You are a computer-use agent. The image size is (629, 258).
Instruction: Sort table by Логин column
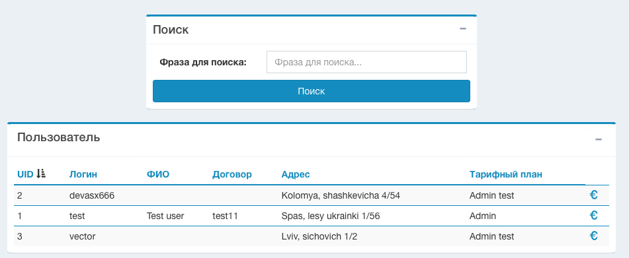(83, 174)
